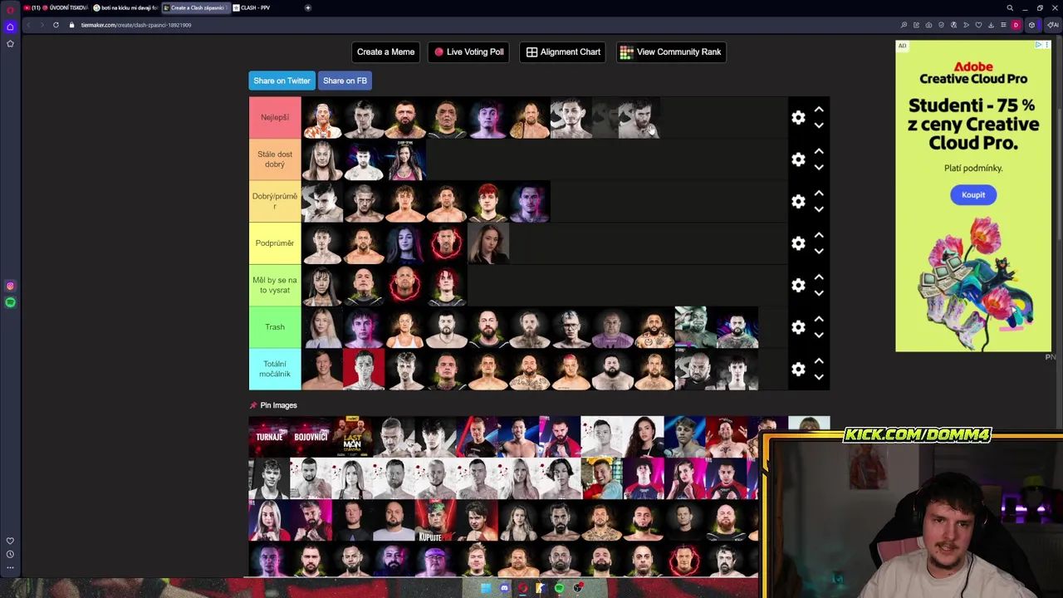1063x598 pixels.
Task: Select first fighter in Nejlepší row
Action: click(322, 118)
